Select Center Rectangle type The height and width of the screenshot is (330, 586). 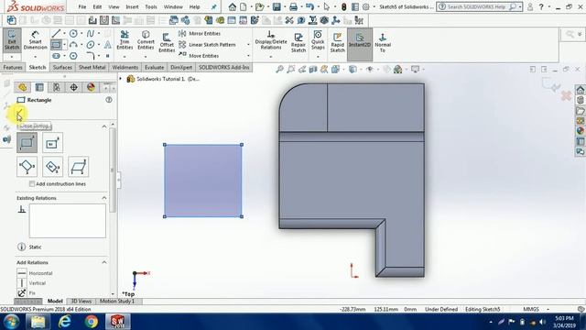tap(53, 143)
